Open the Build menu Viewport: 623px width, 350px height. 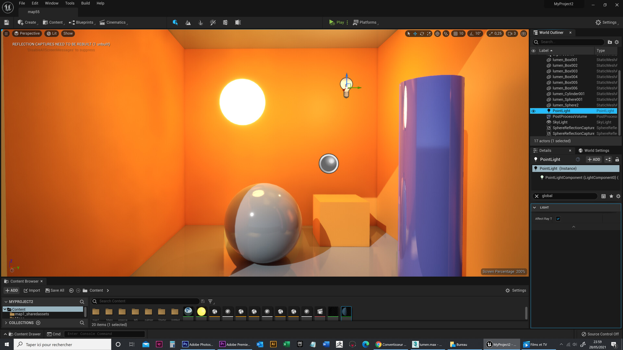click(85, 3)
